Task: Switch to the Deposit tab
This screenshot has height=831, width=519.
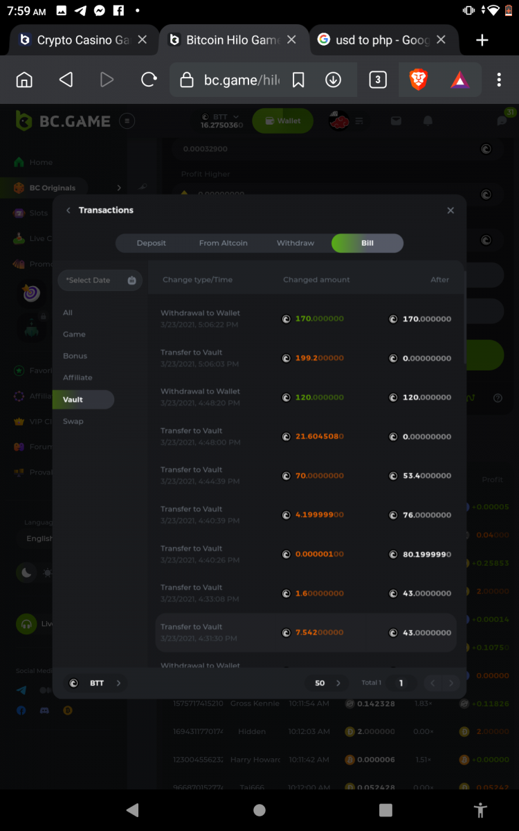Action: click(152, 243)
